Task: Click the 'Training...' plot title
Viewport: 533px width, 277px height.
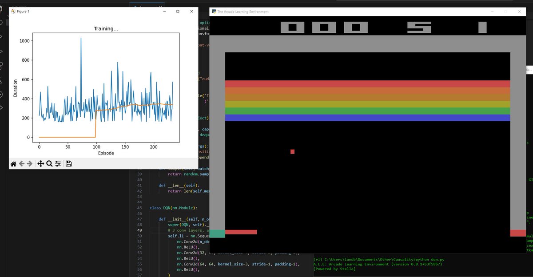Action: pos(106,29)
